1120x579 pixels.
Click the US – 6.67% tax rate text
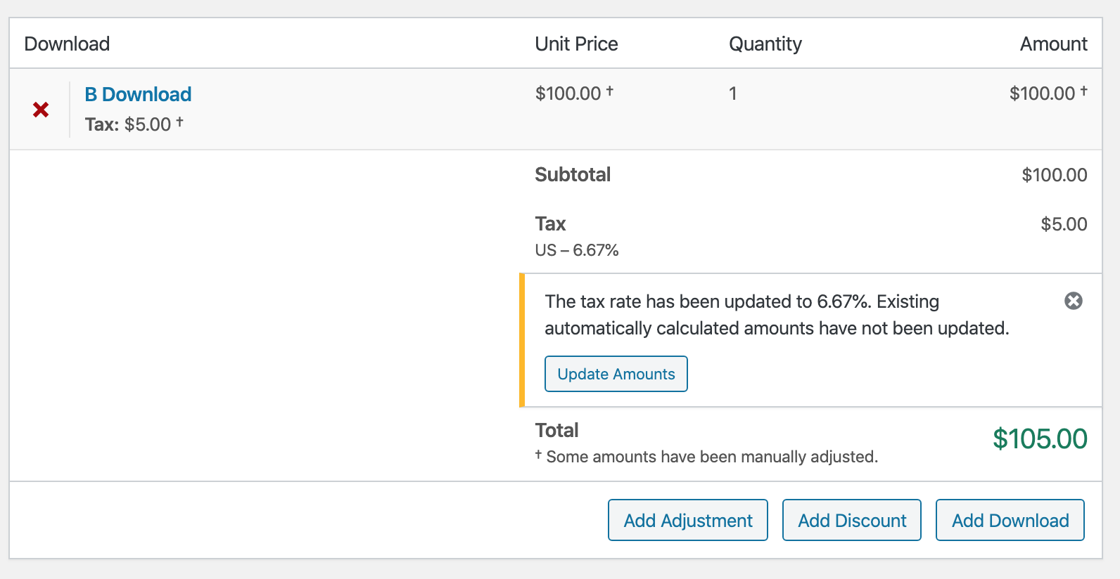[x=577, y=250]
